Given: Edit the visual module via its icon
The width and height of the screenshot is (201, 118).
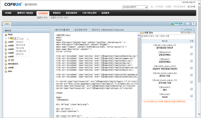Looking at the screenshot, I should pyautogui.click(x=192, y=96).
